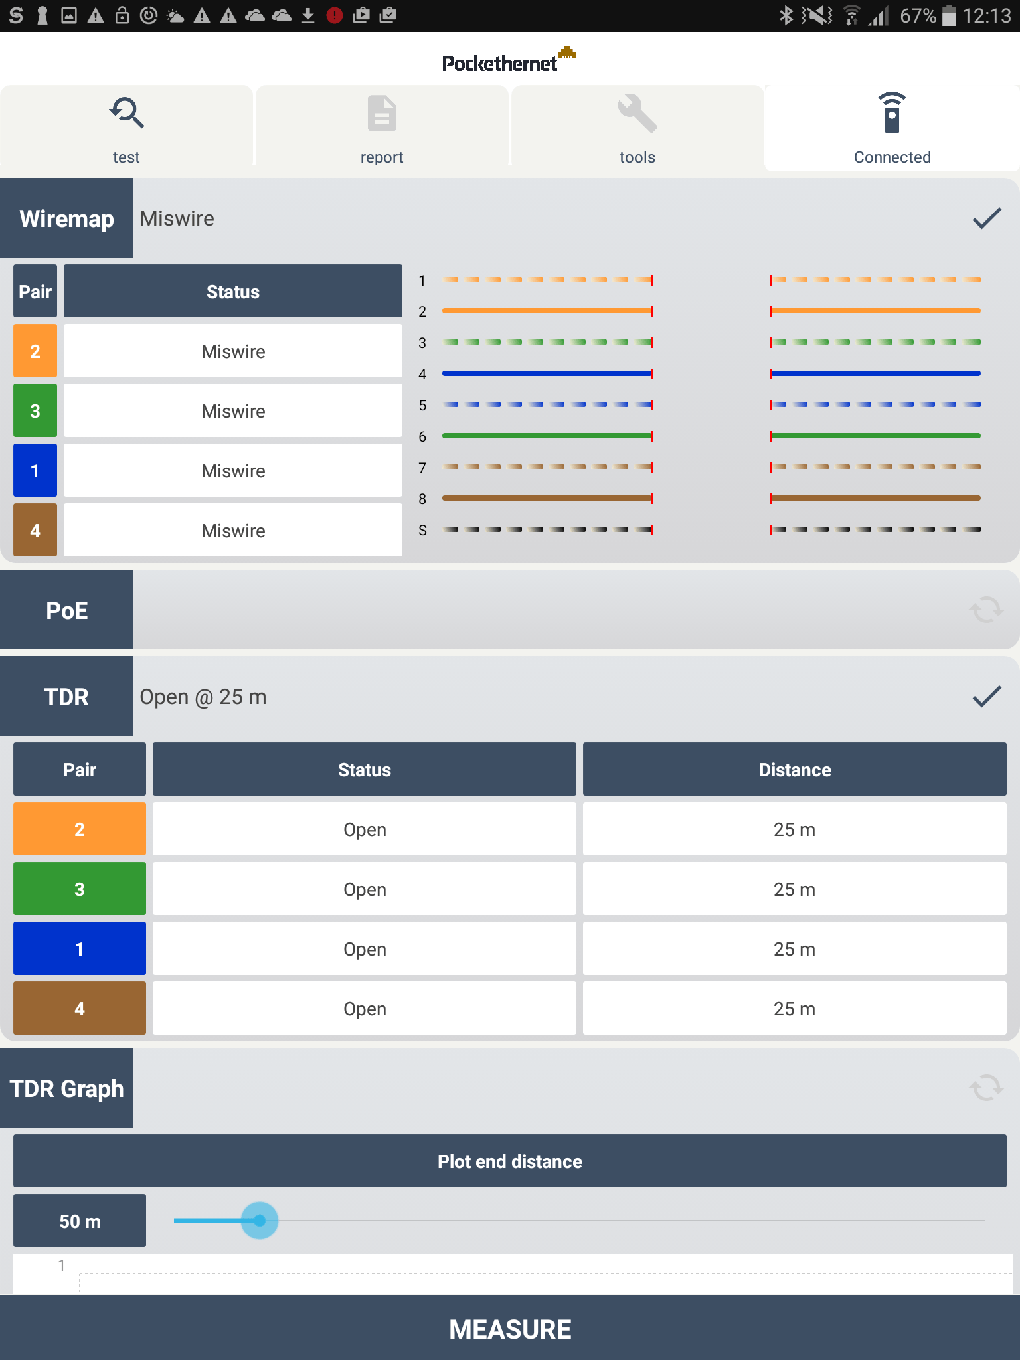Tap the PoE refresh icon
The width and height of the screenshot is (1020, 1360).
pos(987,610)
